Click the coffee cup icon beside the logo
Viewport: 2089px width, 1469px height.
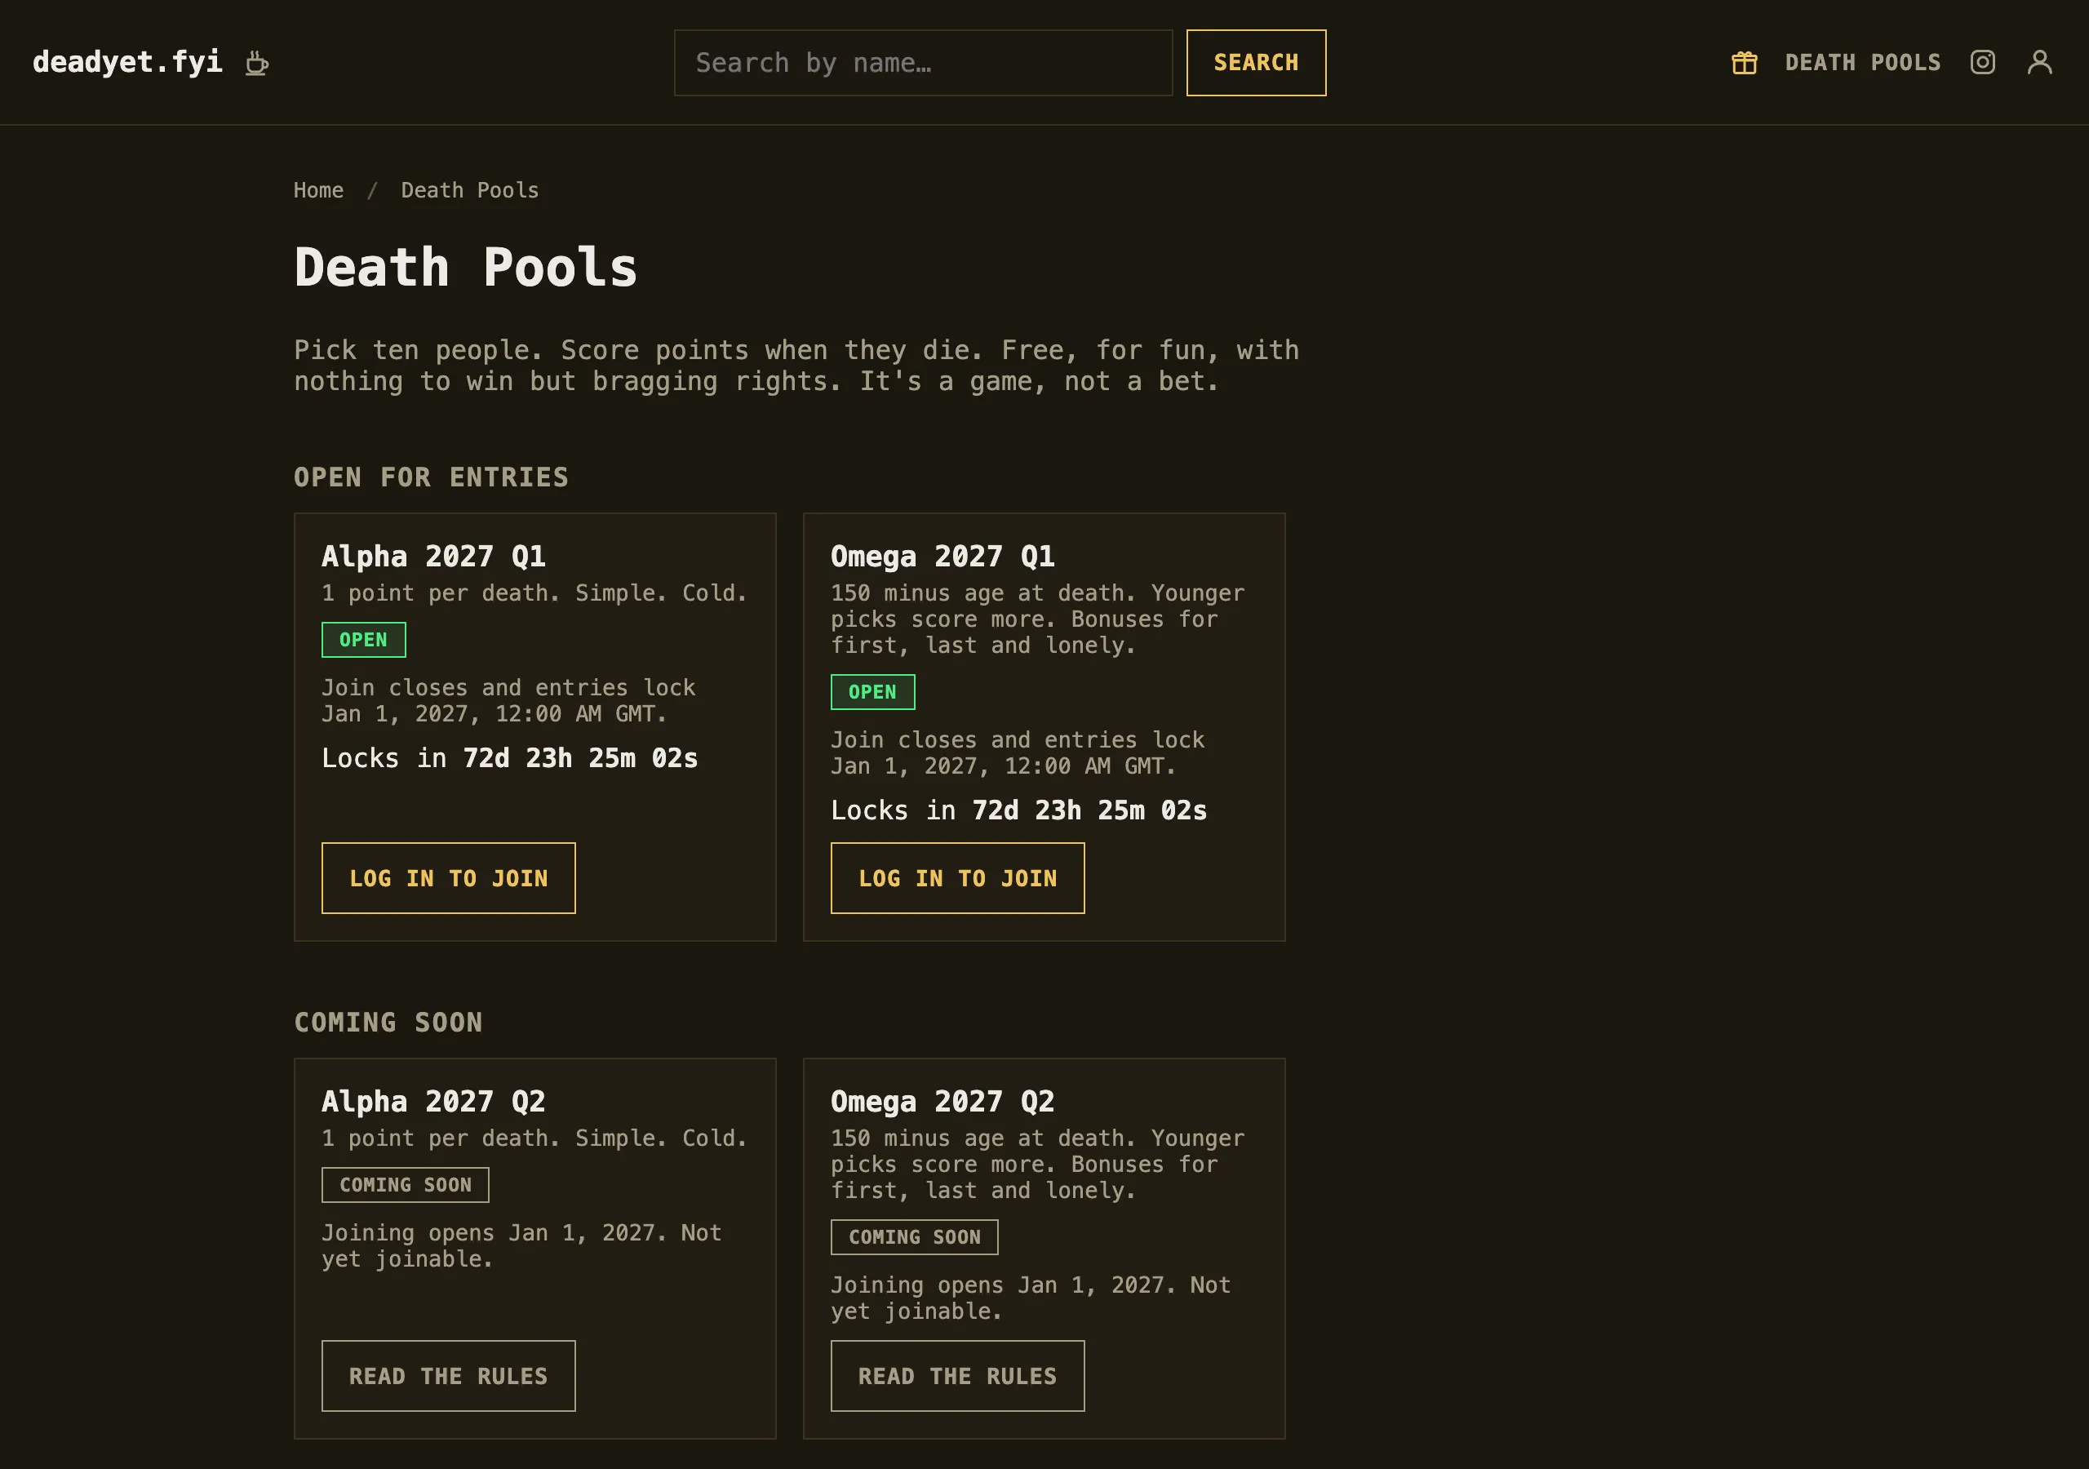pos(258,63)
